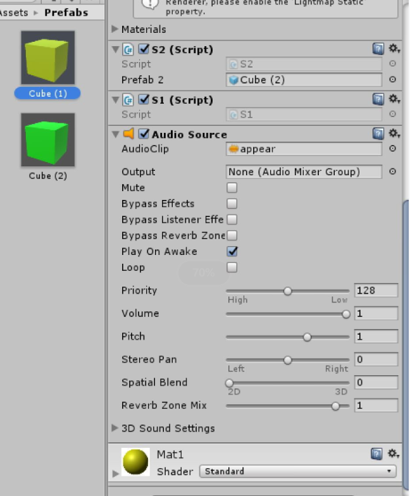Collapse the S1 Script component
This screenshot has width=410, height=496.
click(x=115, y=100)
